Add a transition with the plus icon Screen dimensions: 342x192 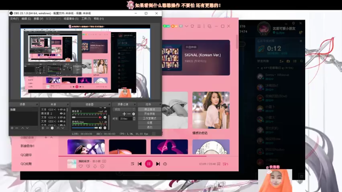[x=124, y=114]
